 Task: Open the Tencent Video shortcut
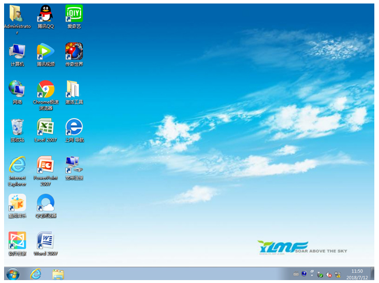coord(45,52)
